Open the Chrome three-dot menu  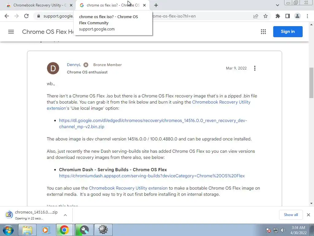[x=307, y=16]
